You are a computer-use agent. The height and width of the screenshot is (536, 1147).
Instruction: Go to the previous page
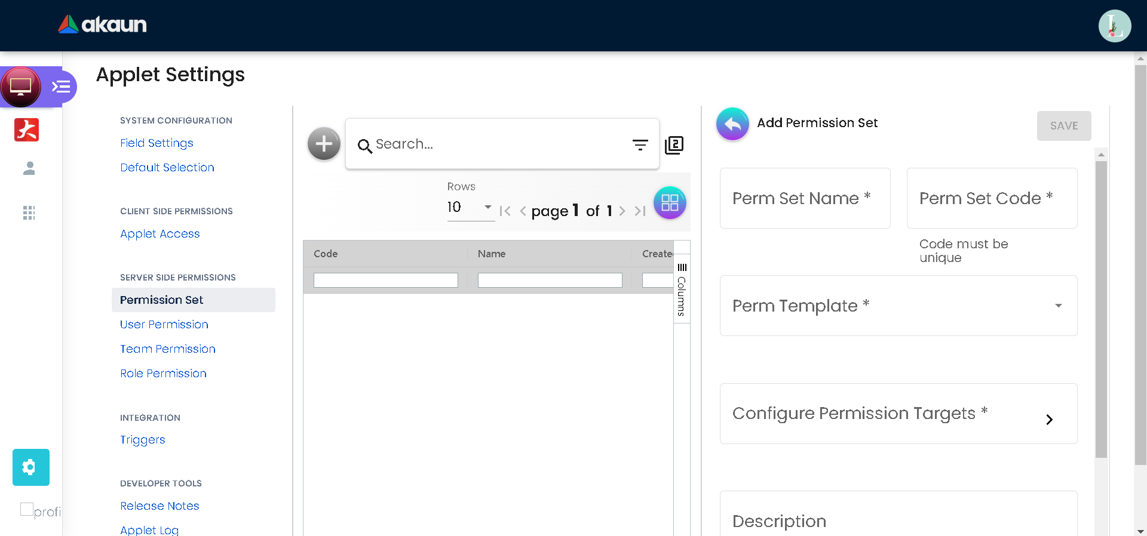(523, 211)
